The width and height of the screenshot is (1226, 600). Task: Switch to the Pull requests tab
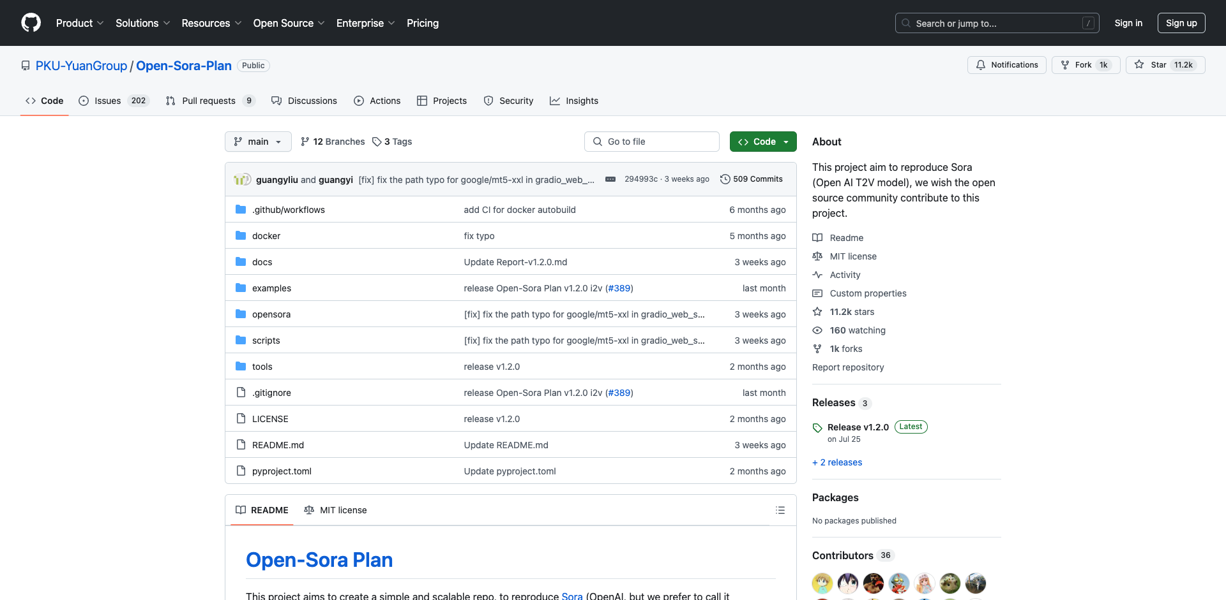(x=210, y=101)
